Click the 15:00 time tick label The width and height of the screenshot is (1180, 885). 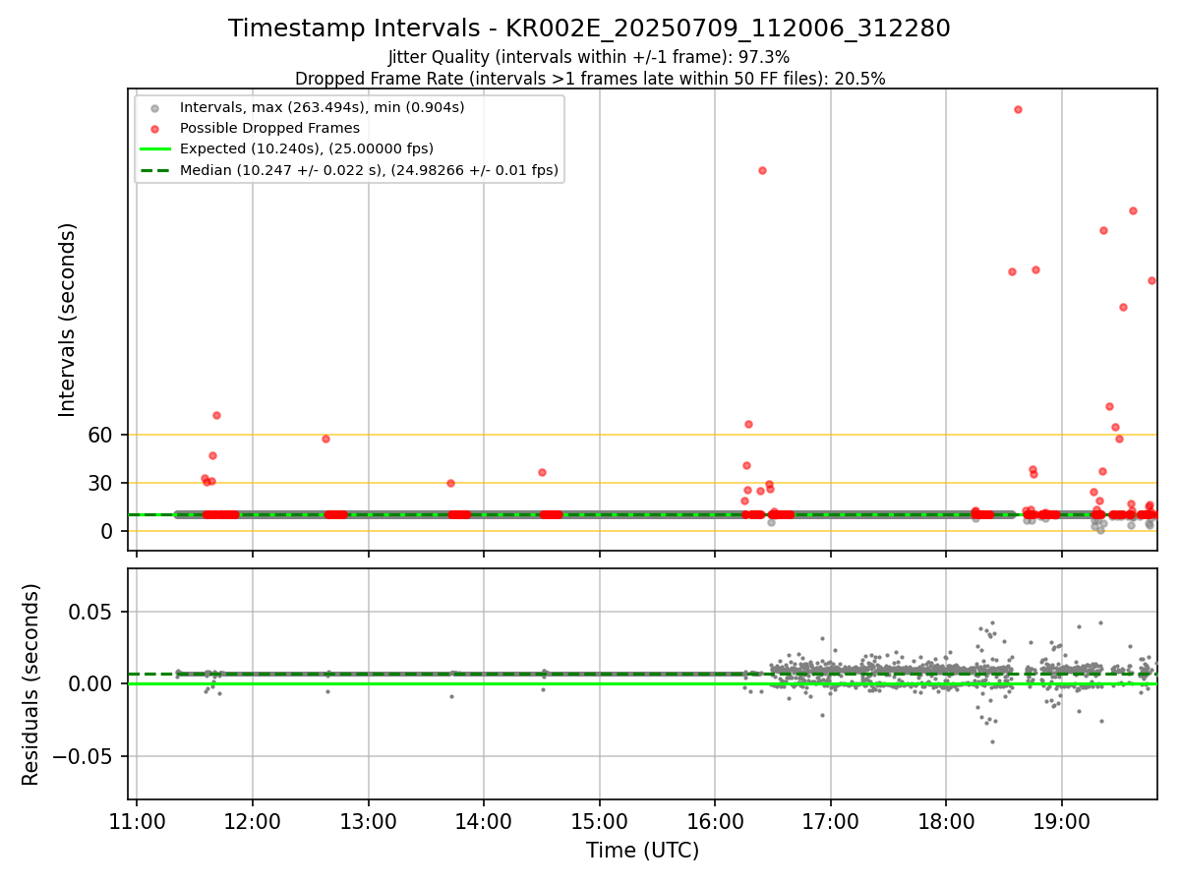click(x=600, y=820)
